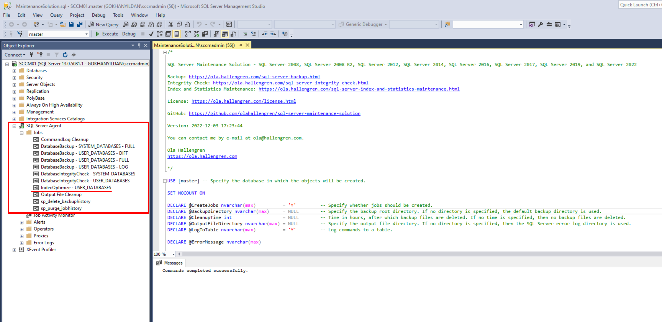This screenshot has height=322, width=662.
Task: Collapse the SQL Server Agent node
Action: click(x=14, y=126)
